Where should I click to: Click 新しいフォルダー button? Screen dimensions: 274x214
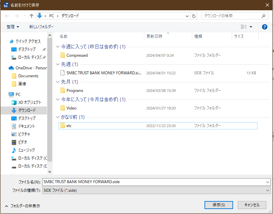coord(41,27)
